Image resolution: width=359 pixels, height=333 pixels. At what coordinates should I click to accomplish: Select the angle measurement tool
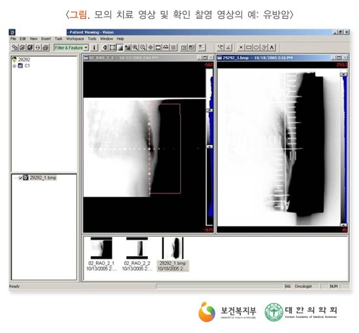[x=228, y=48]
